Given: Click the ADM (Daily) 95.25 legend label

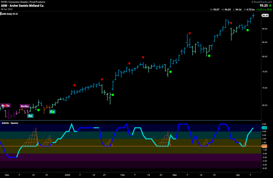Looking at the screenshot, I should (10, 14).
